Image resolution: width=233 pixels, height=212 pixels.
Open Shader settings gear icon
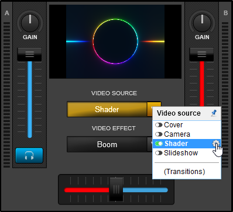[216, 144]
